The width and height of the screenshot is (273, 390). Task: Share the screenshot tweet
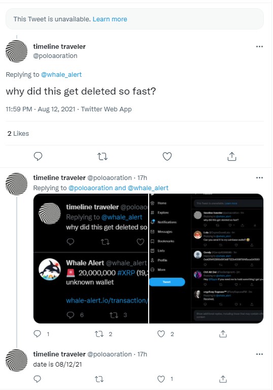[x=223, y=334]
